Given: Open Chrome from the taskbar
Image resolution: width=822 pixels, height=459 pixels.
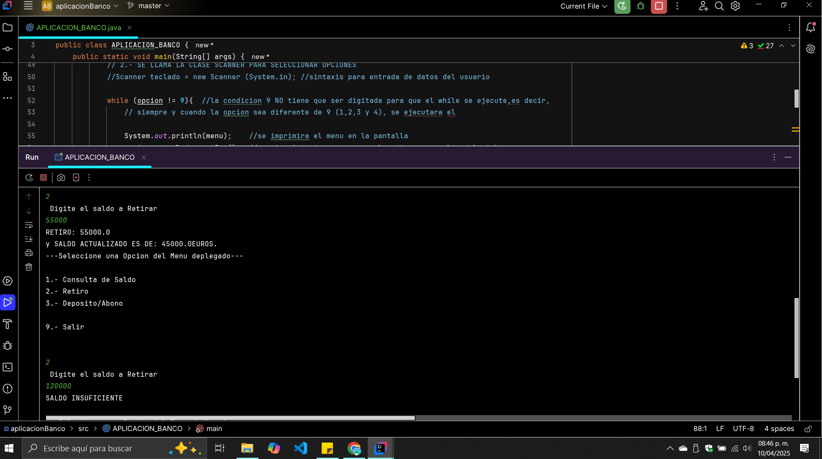Looking at the screenshot, I should click(354, 448).
